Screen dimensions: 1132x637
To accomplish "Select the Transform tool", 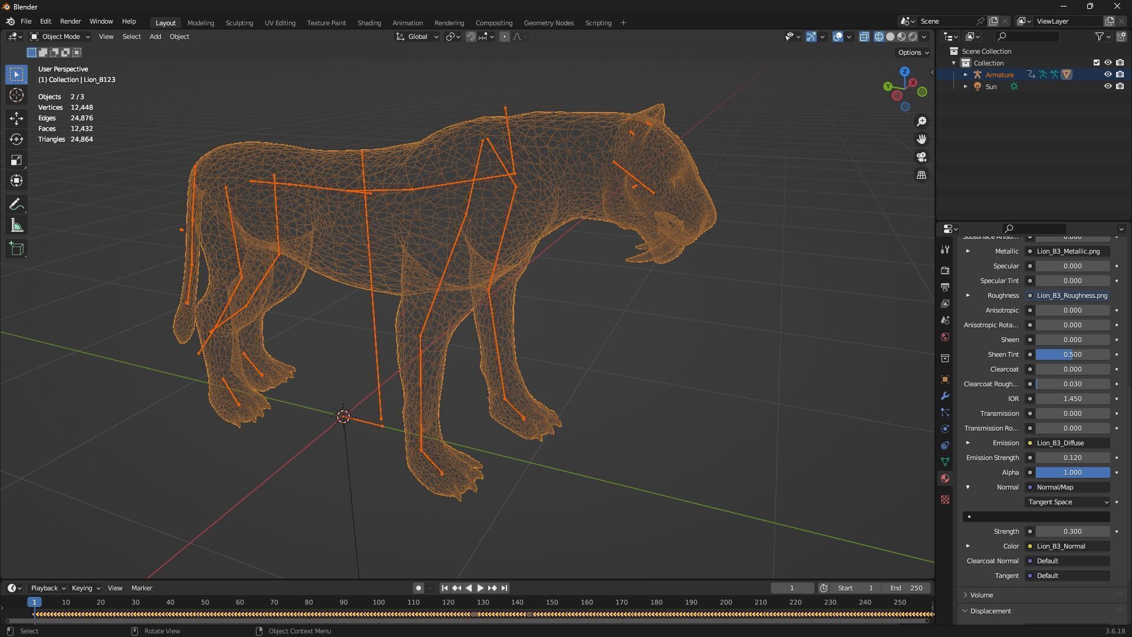I will (17, 180).
